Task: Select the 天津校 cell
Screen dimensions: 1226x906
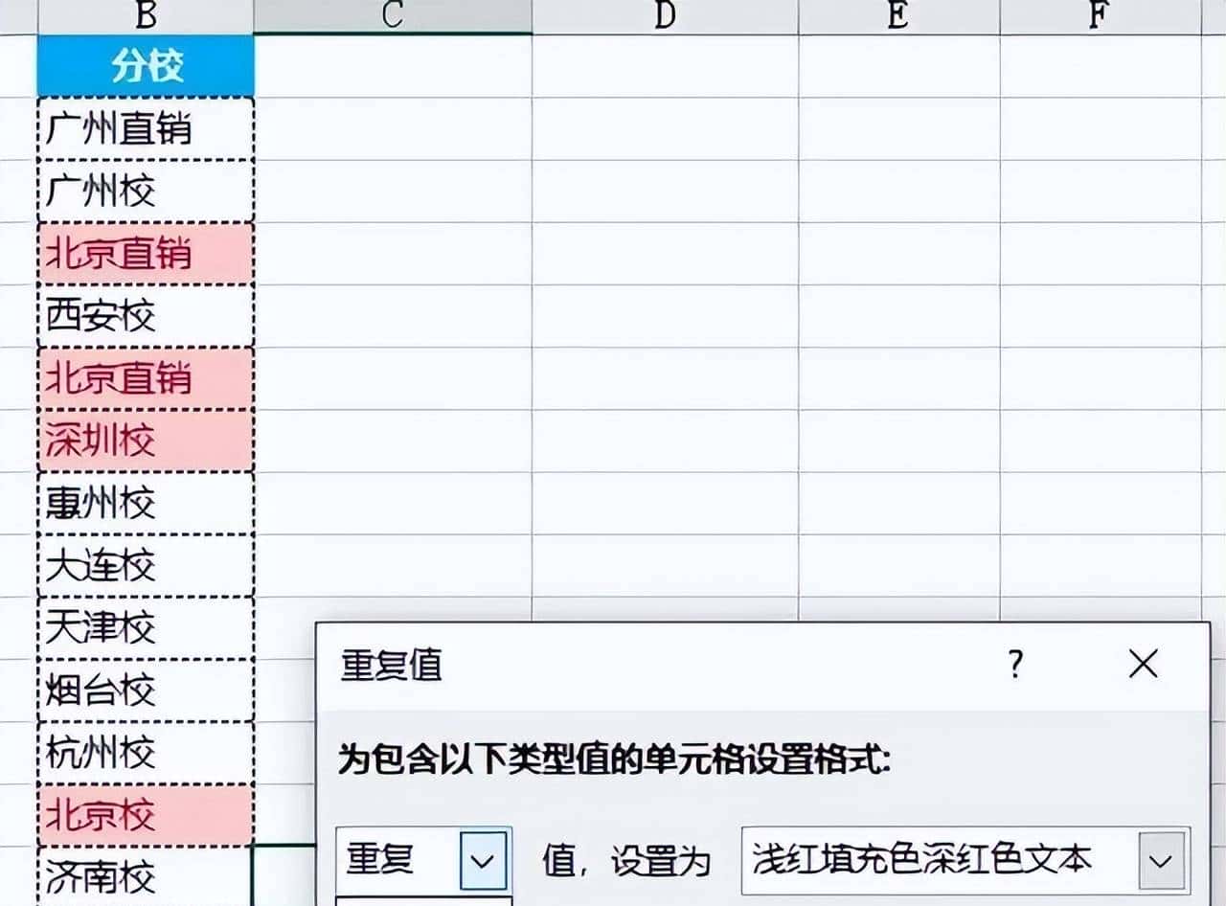Action: pyautogui.click(x=144, y=627)
